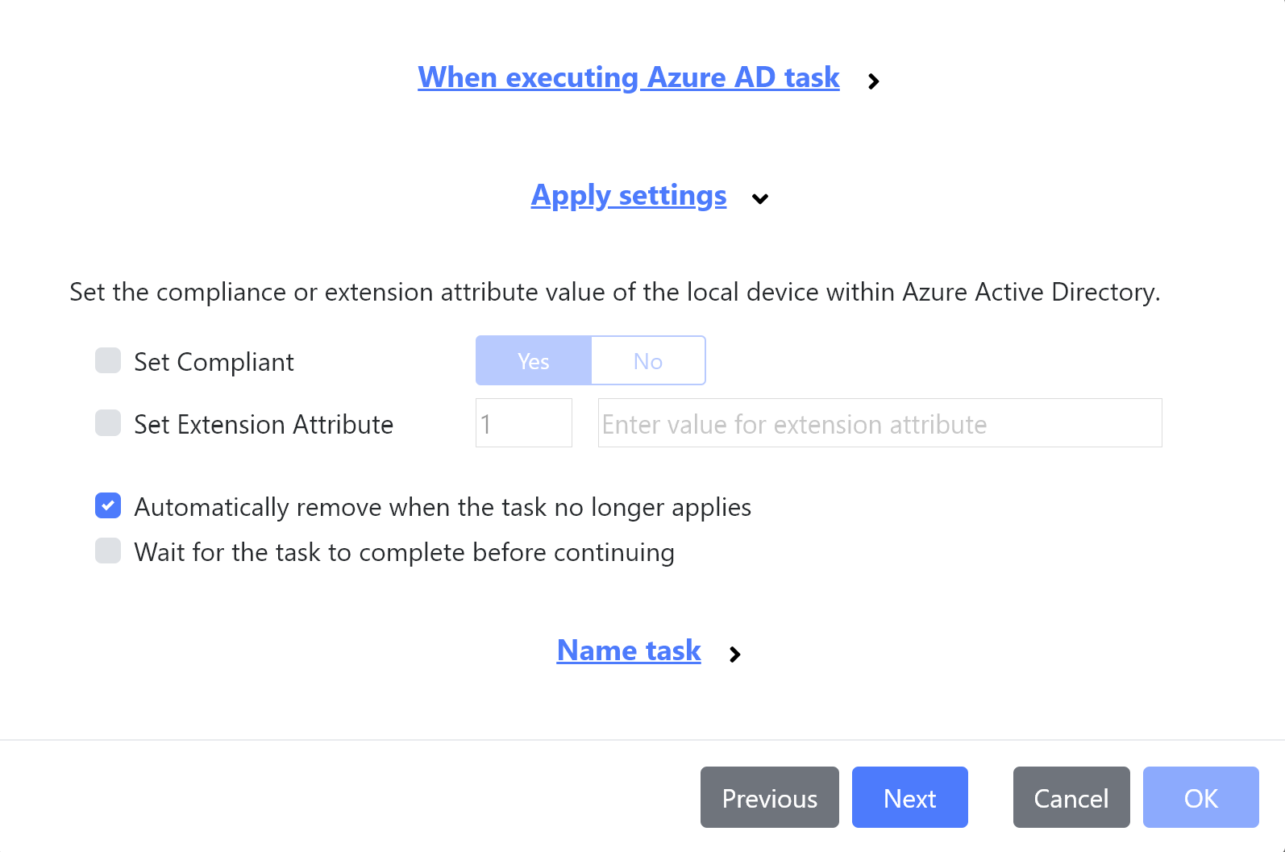Expand the "Name task" section
This screenshot has width=1285, height=852.
click(x=734, y=654)
